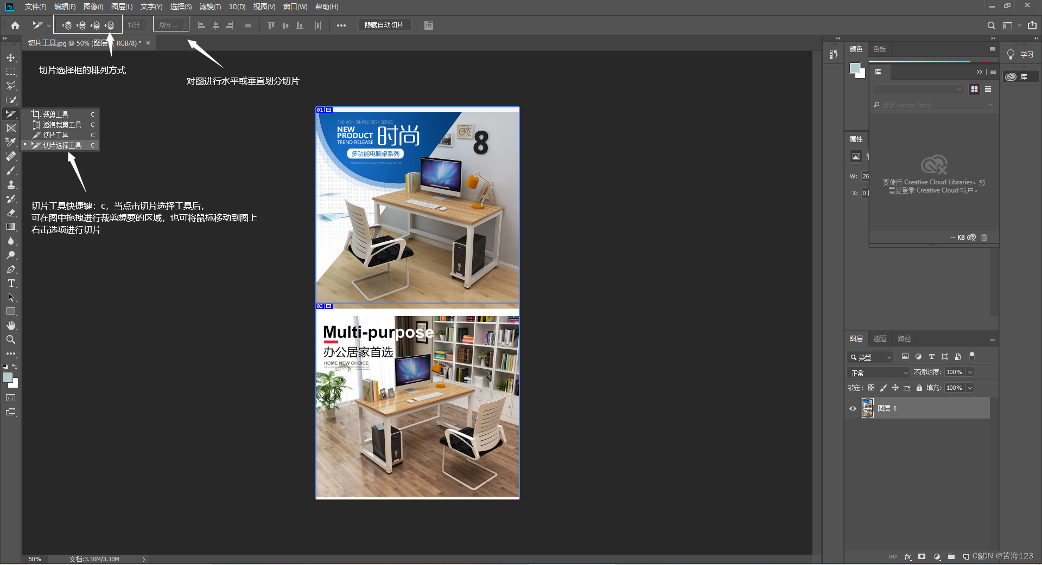Click the 隐藏自动切片 button
This screenshot has height=565, width=1042.
[x=384, y=25]
